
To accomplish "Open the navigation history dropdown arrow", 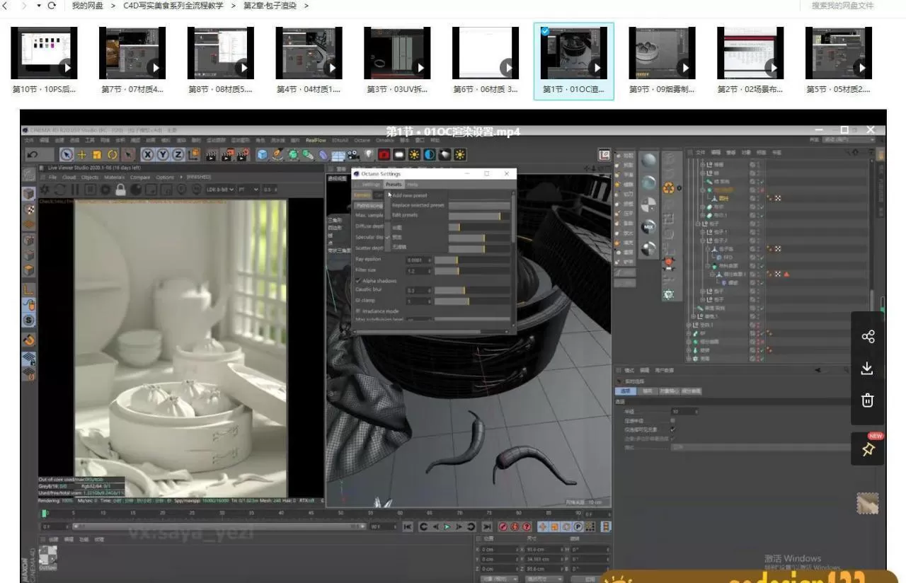I will pos(39,6).
